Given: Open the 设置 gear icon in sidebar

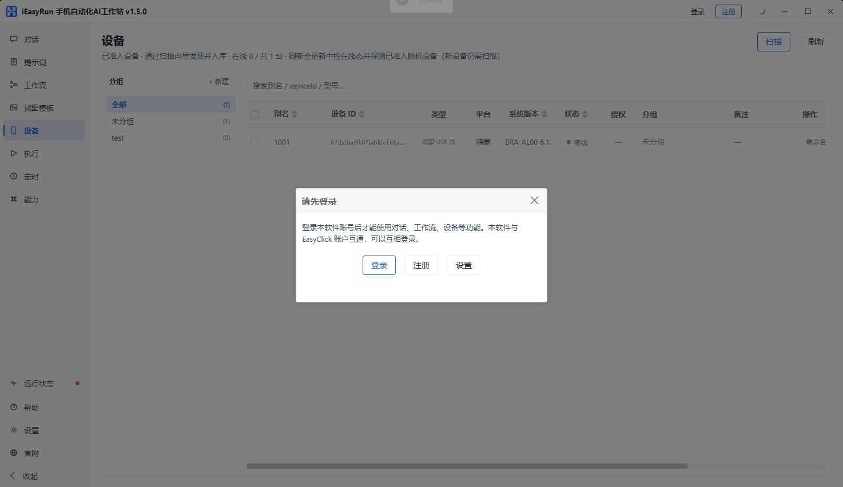Looking at the screenshot, I should [x=14, y=430].
